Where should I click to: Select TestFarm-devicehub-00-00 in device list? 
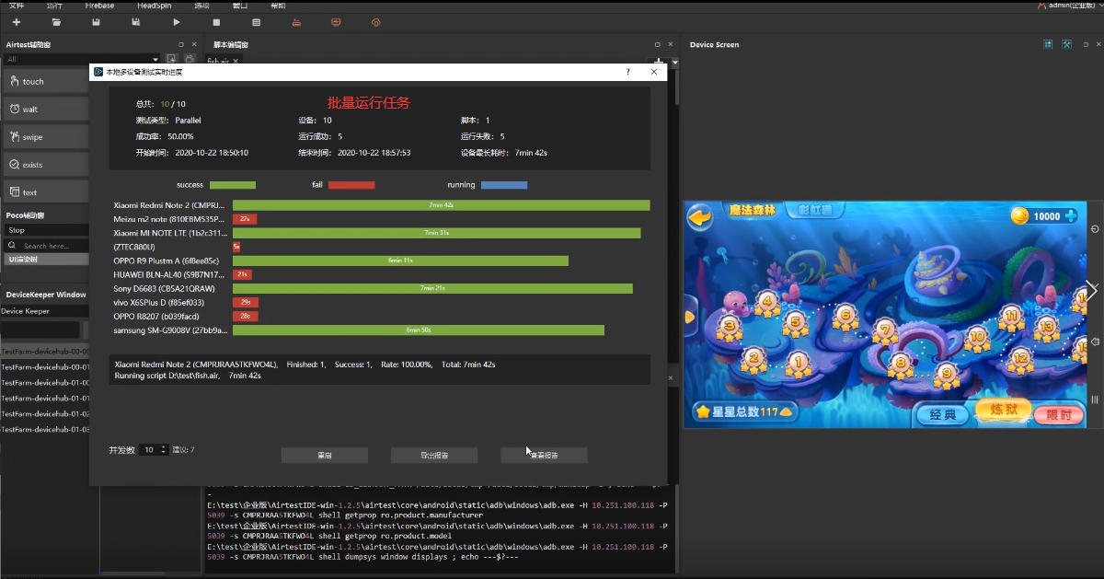(x=45, y=352)
